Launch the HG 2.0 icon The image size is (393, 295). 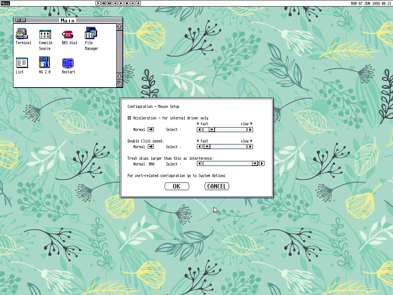click(45, 63)
